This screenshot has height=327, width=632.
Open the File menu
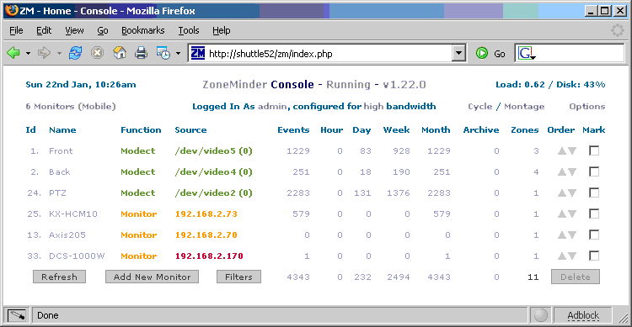[x=16, y=30]
